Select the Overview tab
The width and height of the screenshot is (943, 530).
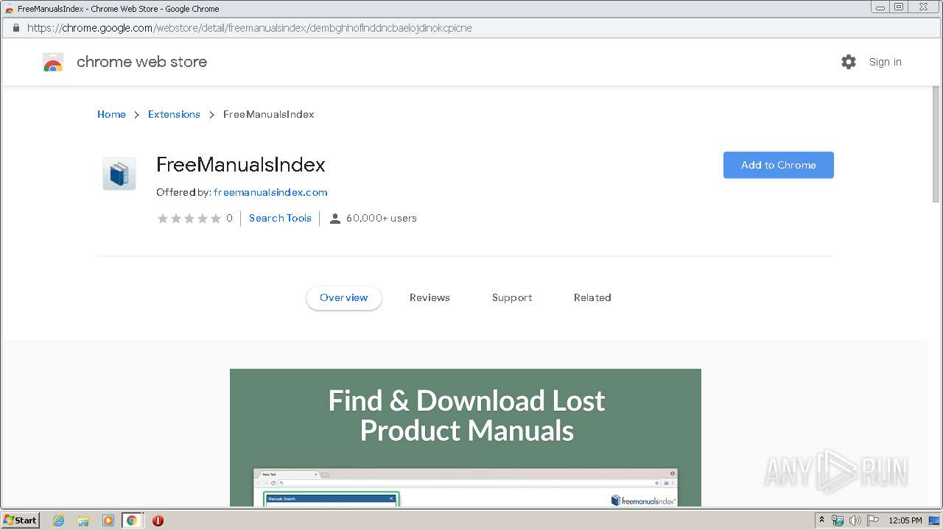tap(343, 297)
